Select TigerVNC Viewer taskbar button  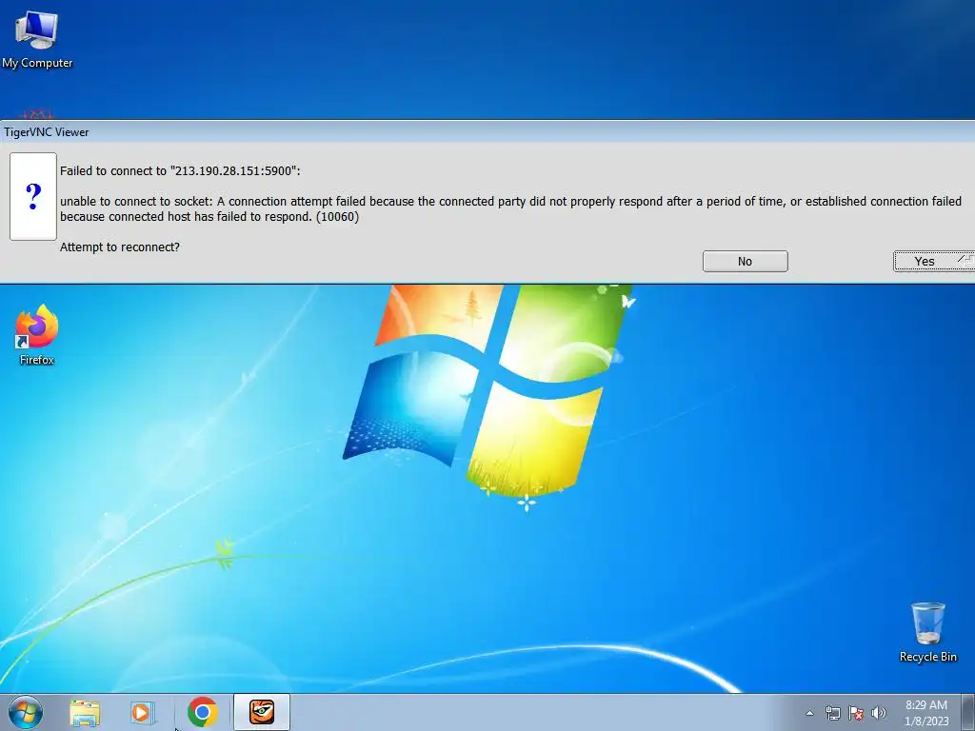click(262, 712)
